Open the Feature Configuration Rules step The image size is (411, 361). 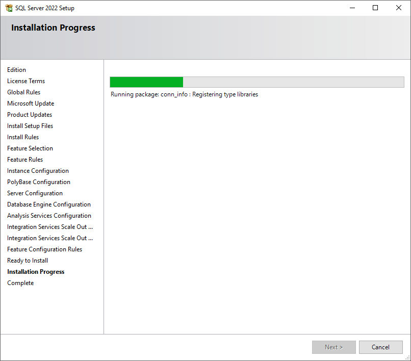pyautogui.click(x=44, y=249)
